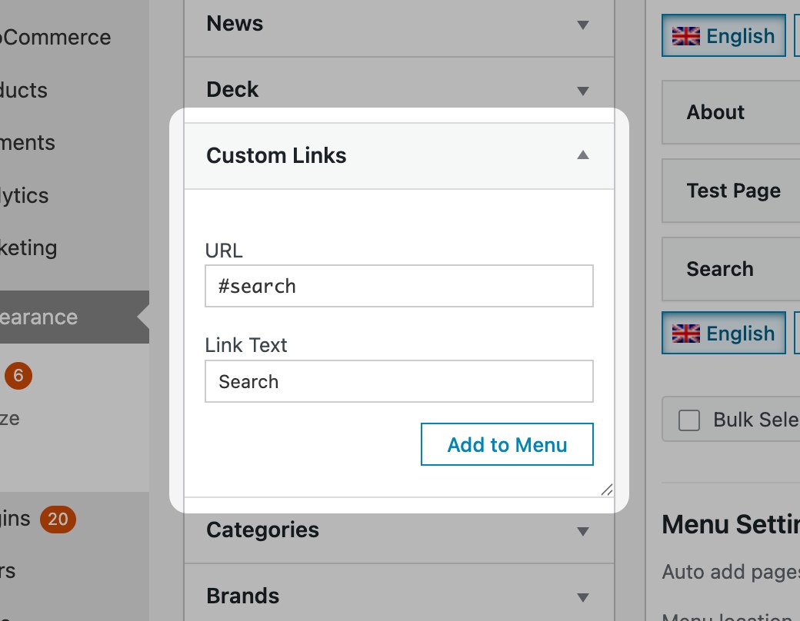
Task: Click the URL input field
Action: click(x=399, y=286)
